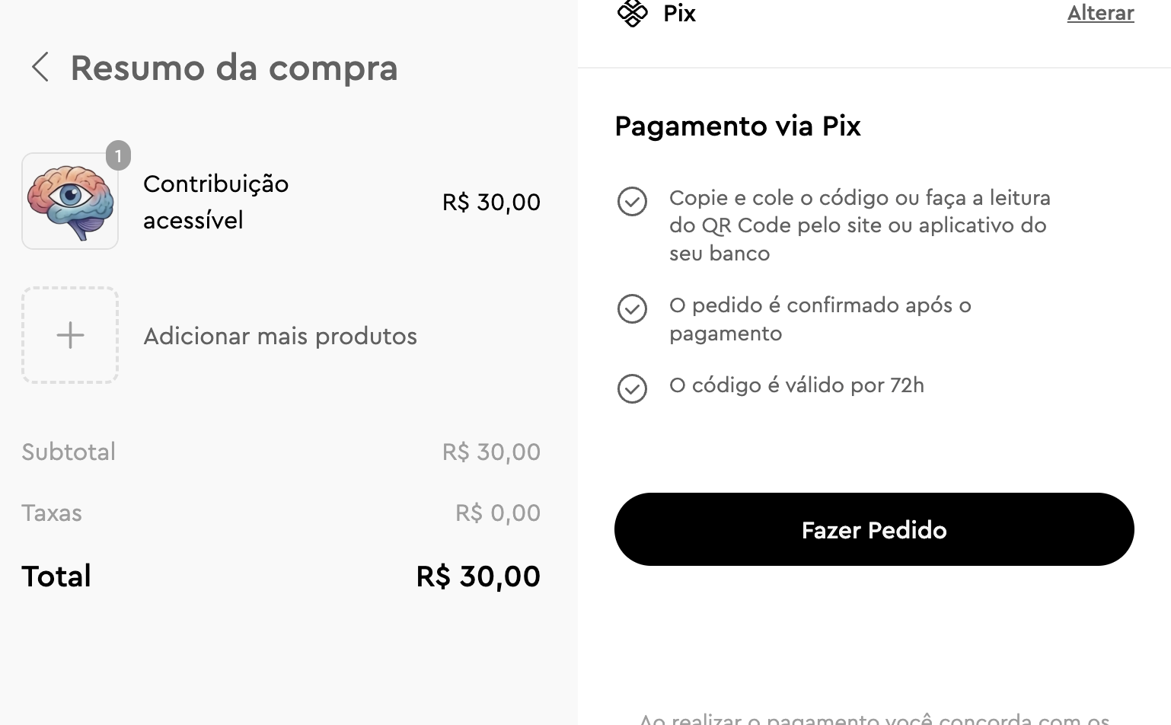Click the check icon beside 72h validity

[x=632, y=388]
